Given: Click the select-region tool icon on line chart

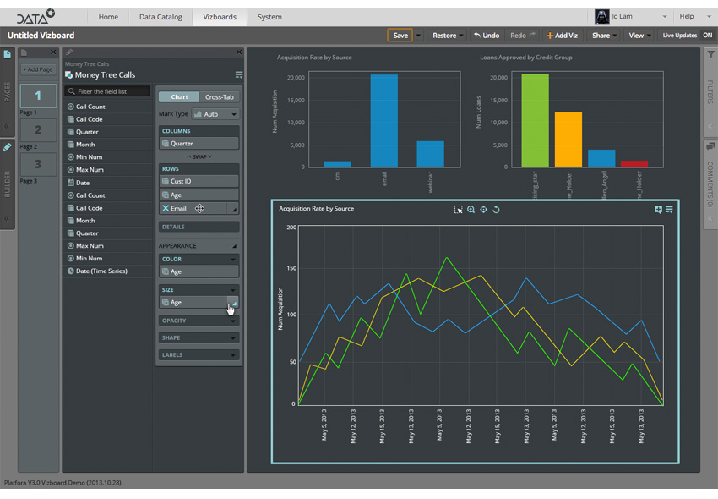Looking at the screenshot, I should [x=458, y=209].
